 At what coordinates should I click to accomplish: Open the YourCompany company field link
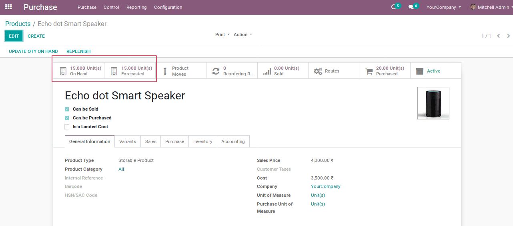coord(326,186)
